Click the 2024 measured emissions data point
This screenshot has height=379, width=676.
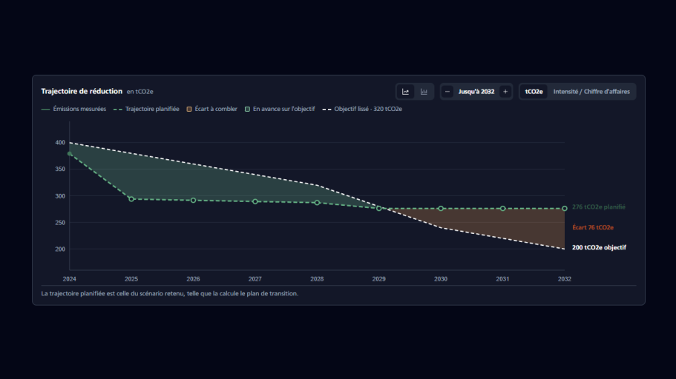point(70,153)
